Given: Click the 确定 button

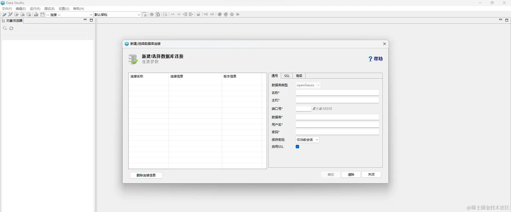Looking at the screenshot, I should click(x=331, y=175).
